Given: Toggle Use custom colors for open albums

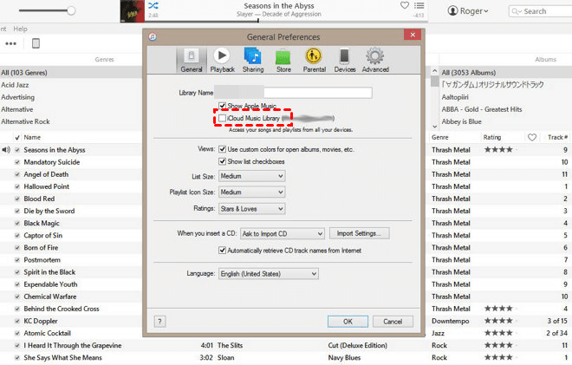Looking at the screenshot, I should coord(222,149).
